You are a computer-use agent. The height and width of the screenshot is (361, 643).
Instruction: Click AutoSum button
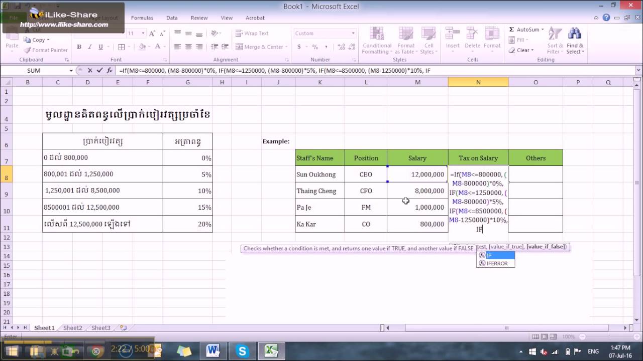[x=523, y=30]
